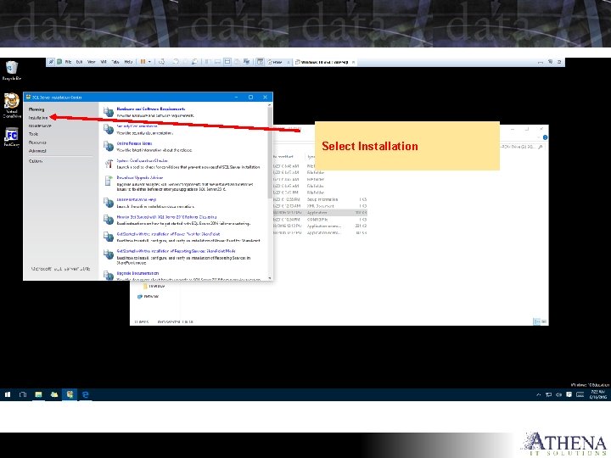This screenshot has width=611, height=458.
Task: Click SQL Server setup taskbar icon
Action: click(x=70, y=394)
